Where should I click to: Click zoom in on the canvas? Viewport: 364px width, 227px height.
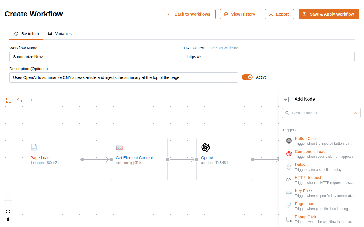click(8, 197)
